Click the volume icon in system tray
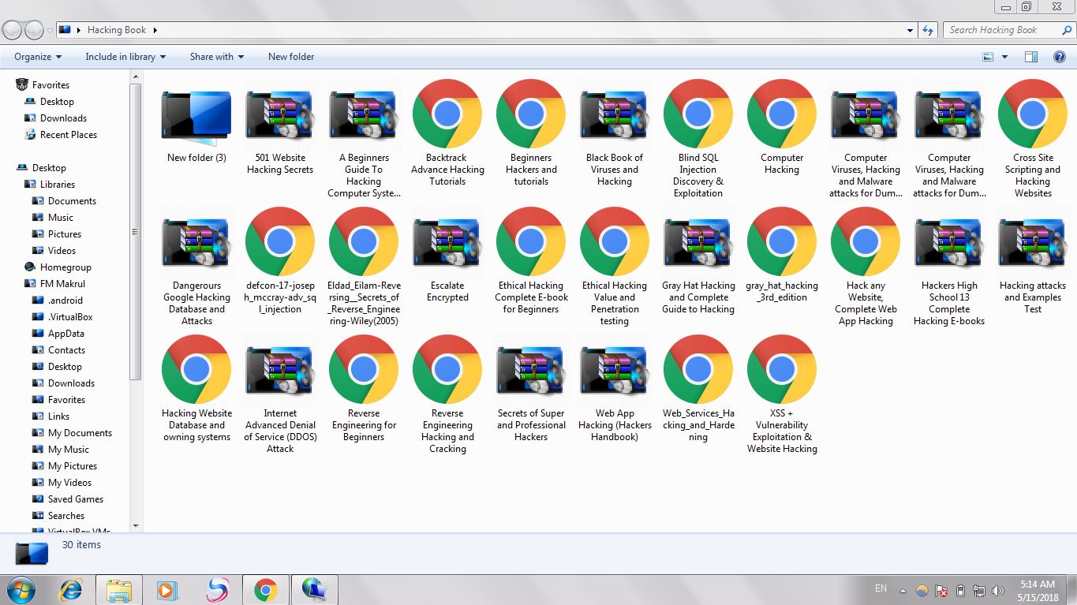 tap(997, 591)
